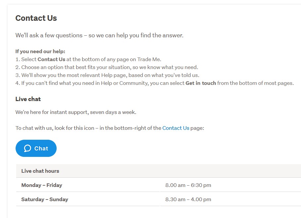The image size is (301, 218).
Task: Click the speech bubble icon in Chat button
Action: (27, 148)
